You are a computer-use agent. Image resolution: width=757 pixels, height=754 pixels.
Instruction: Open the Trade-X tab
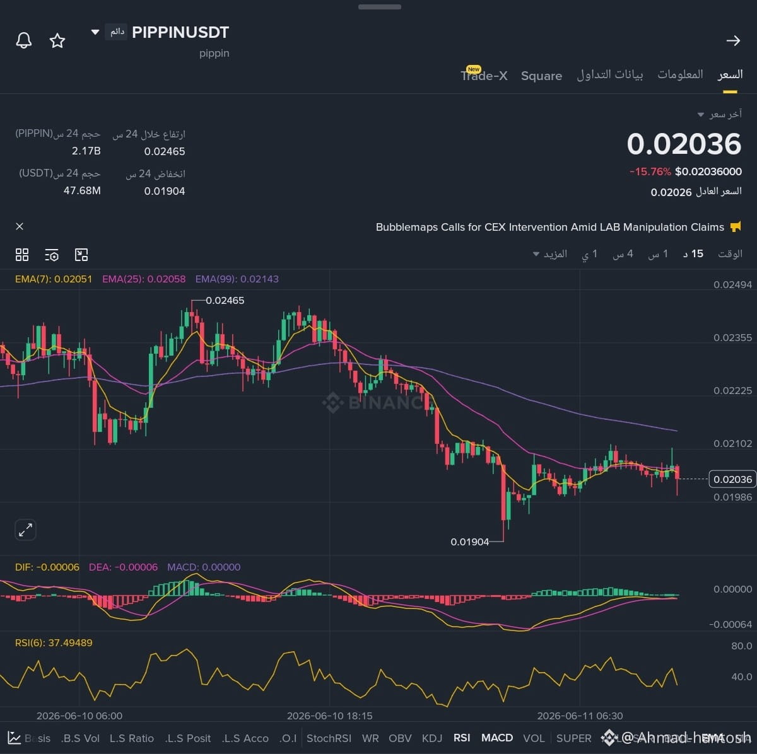tap(484, 76)
